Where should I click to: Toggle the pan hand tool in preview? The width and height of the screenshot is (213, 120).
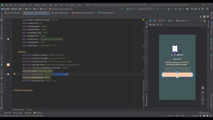203,88
